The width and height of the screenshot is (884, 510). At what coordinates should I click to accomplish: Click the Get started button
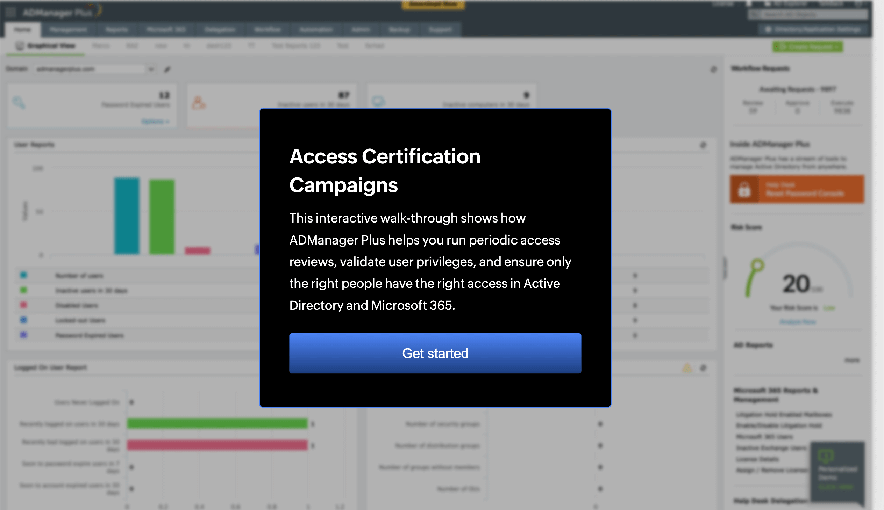pyautogui.click(x=435, y=354)
